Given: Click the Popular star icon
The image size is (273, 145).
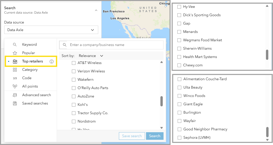Looking at the screenshot, I should pyautogui.click(x=15, y=53).
